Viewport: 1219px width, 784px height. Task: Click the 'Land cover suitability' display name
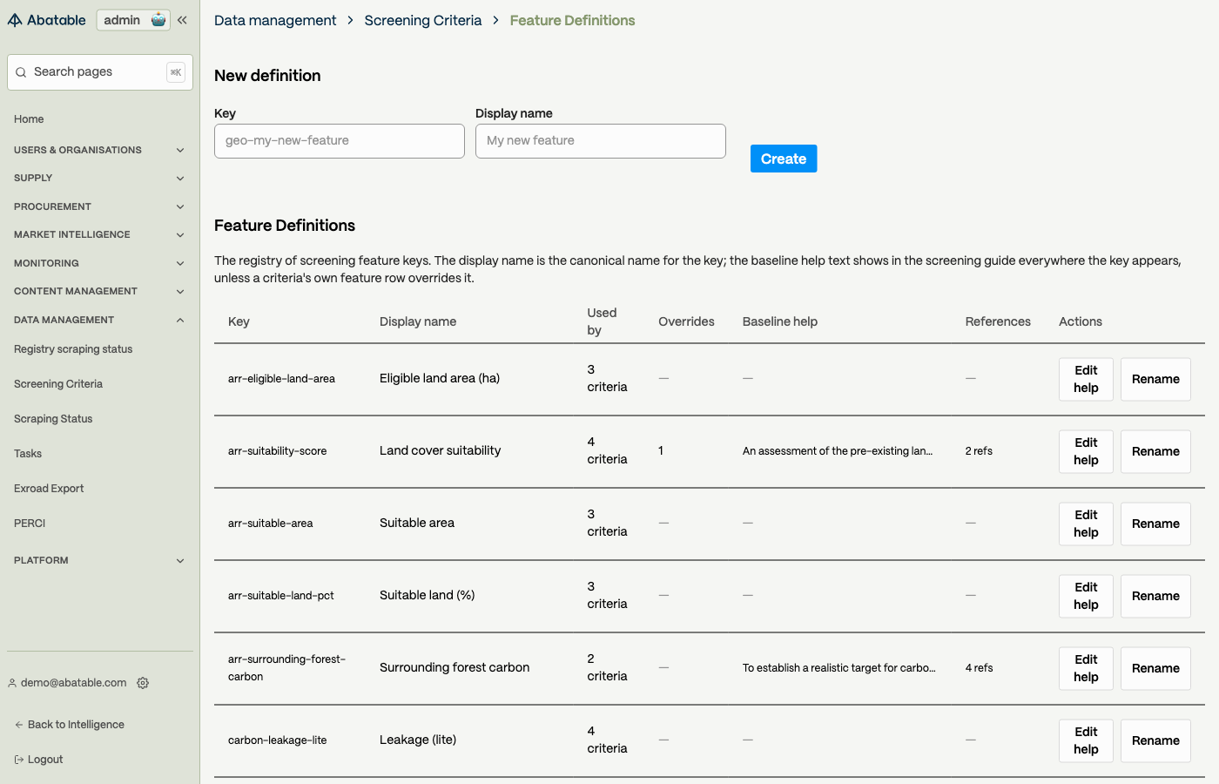[x=441, y=450]
